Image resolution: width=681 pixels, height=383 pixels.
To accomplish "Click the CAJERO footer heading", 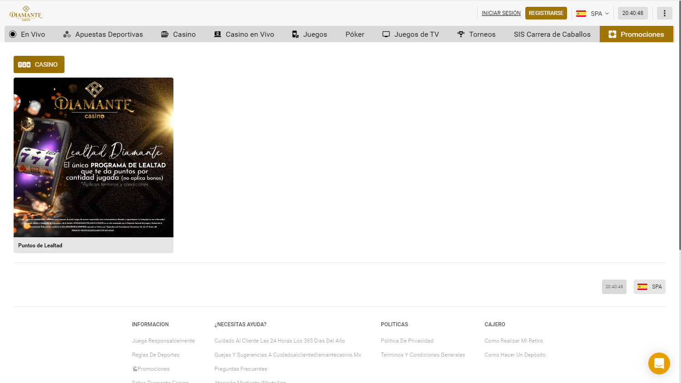I will tap(495, 324).
